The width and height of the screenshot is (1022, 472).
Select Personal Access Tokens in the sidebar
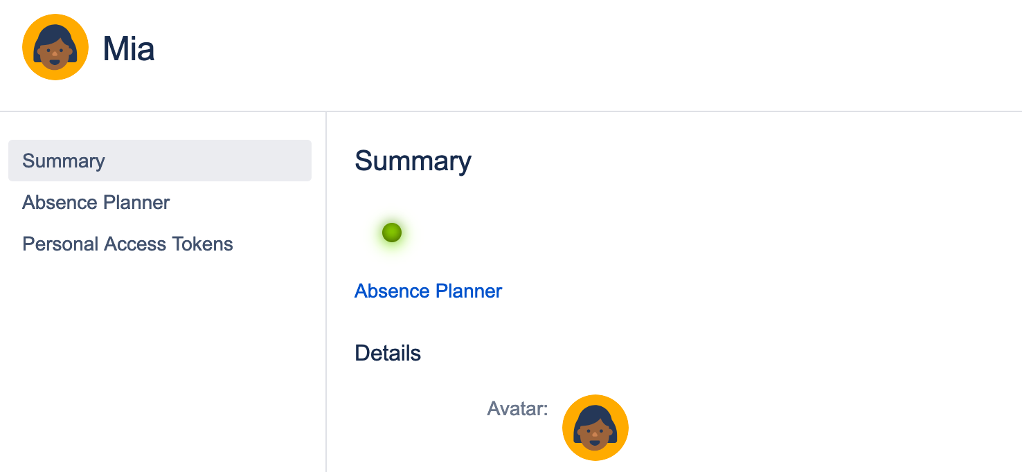click(127, 244)
